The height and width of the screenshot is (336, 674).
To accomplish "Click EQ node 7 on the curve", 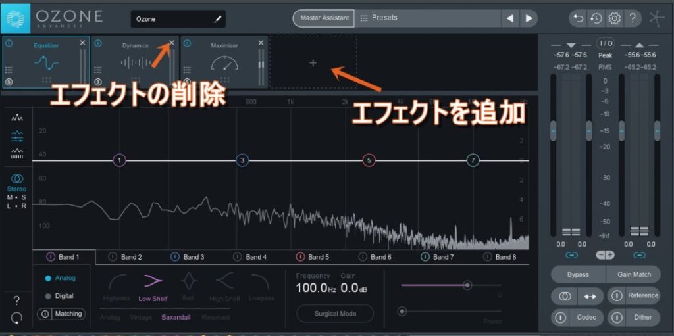I will pyautogui.click(x=473, y=160).
